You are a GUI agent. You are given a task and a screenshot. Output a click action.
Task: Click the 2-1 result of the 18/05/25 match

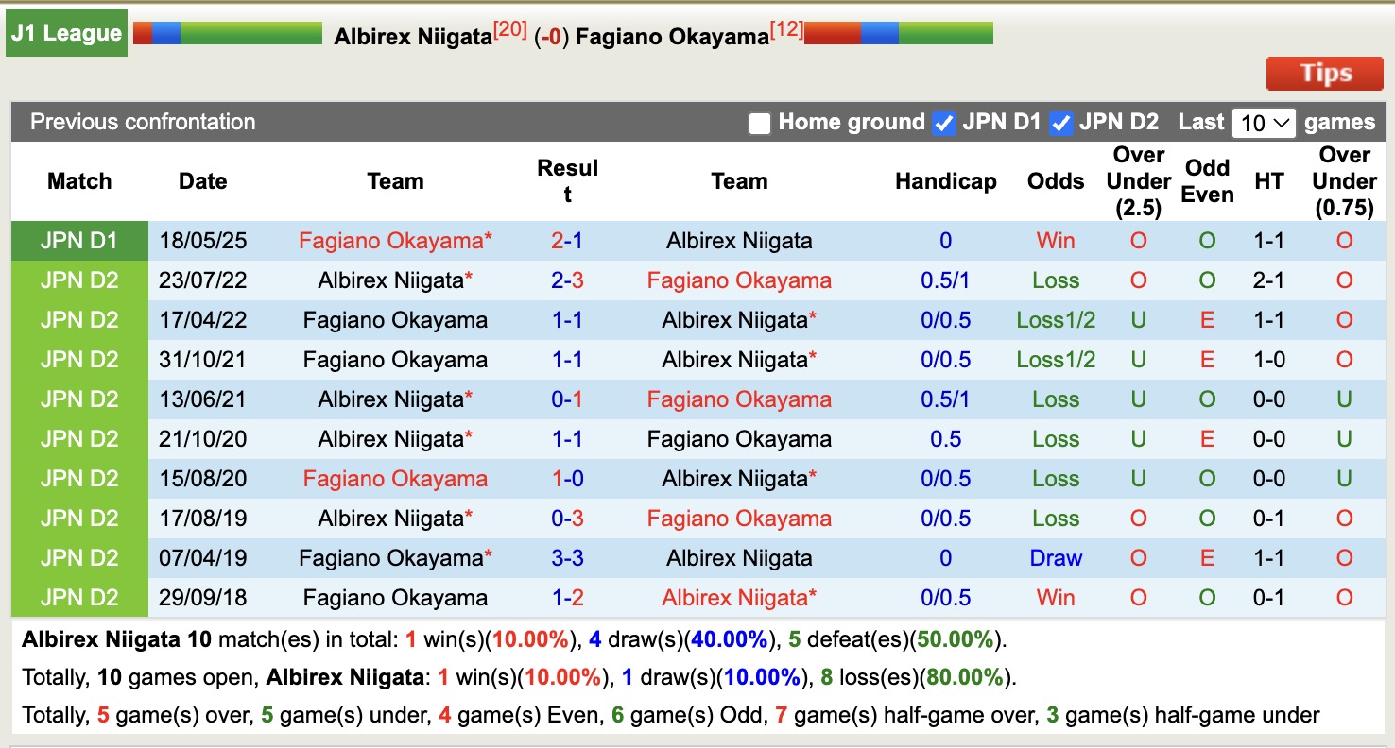tap(567, 241)
